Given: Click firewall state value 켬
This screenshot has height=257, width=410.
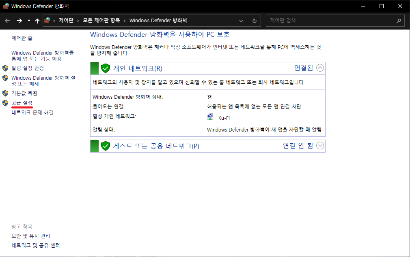Looking at the screenshot, I should pyautogui.click(x=209, y=97).
